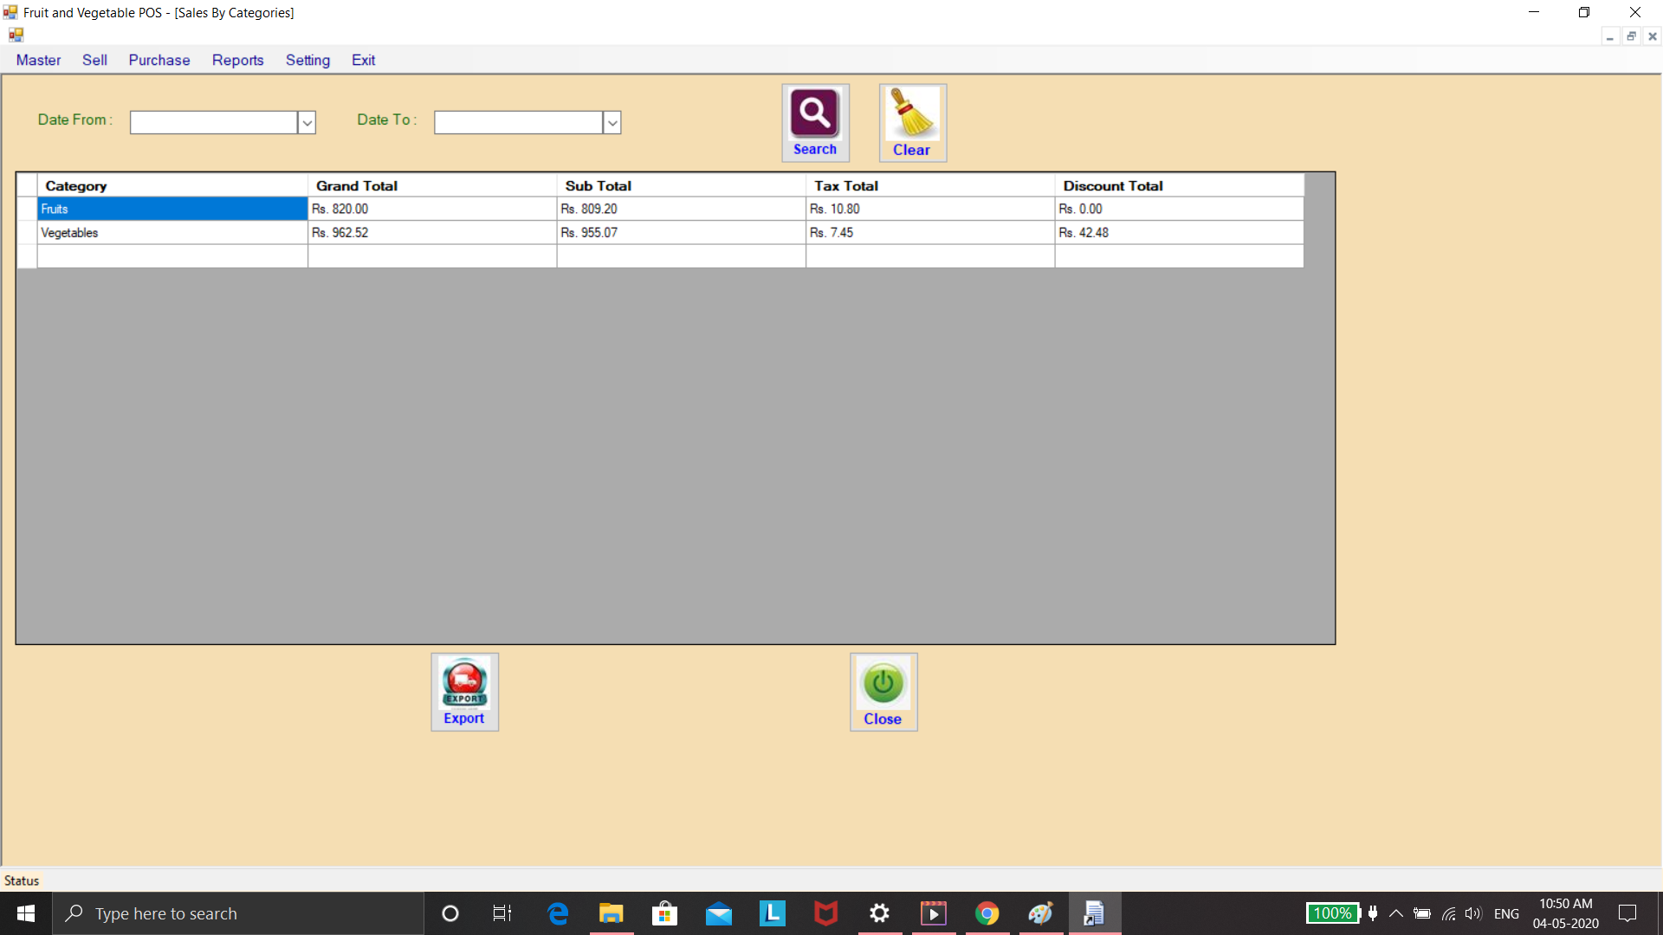This screenshot has width=1663, height=935.
Task: Click the Date From input field
Action: (213, 123)
